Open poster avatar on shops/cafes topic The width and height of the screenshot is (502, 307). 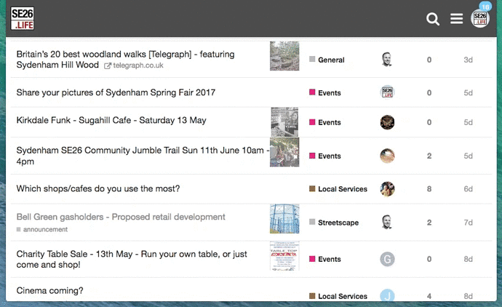coord(387,189)
